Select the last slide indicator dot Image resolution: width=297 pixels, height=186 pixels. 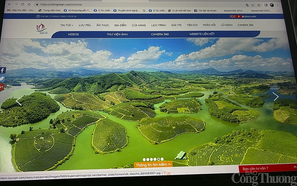coord(162,159)
